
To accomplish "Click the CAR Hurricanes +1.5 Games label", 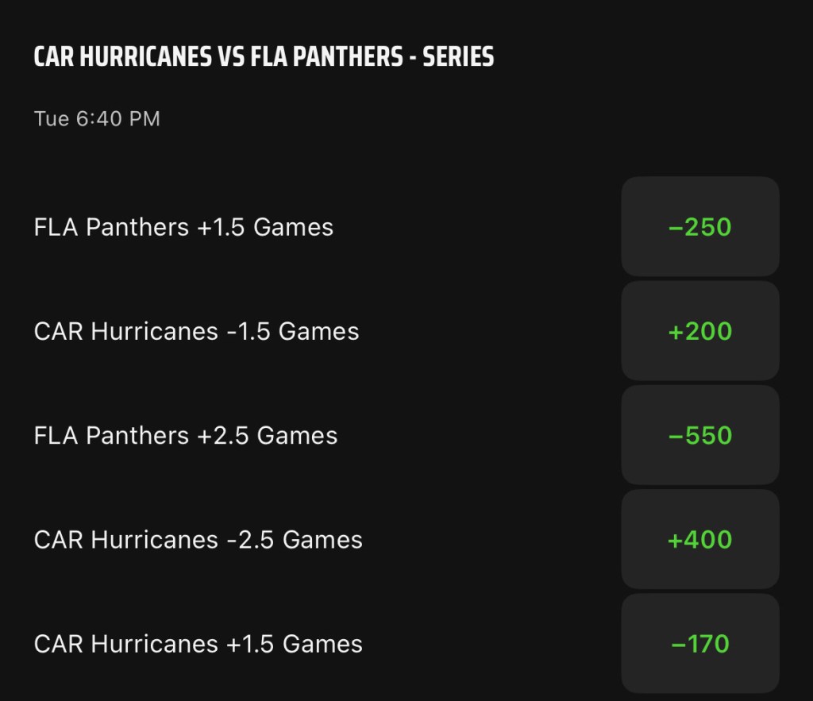I will point(198,644).
